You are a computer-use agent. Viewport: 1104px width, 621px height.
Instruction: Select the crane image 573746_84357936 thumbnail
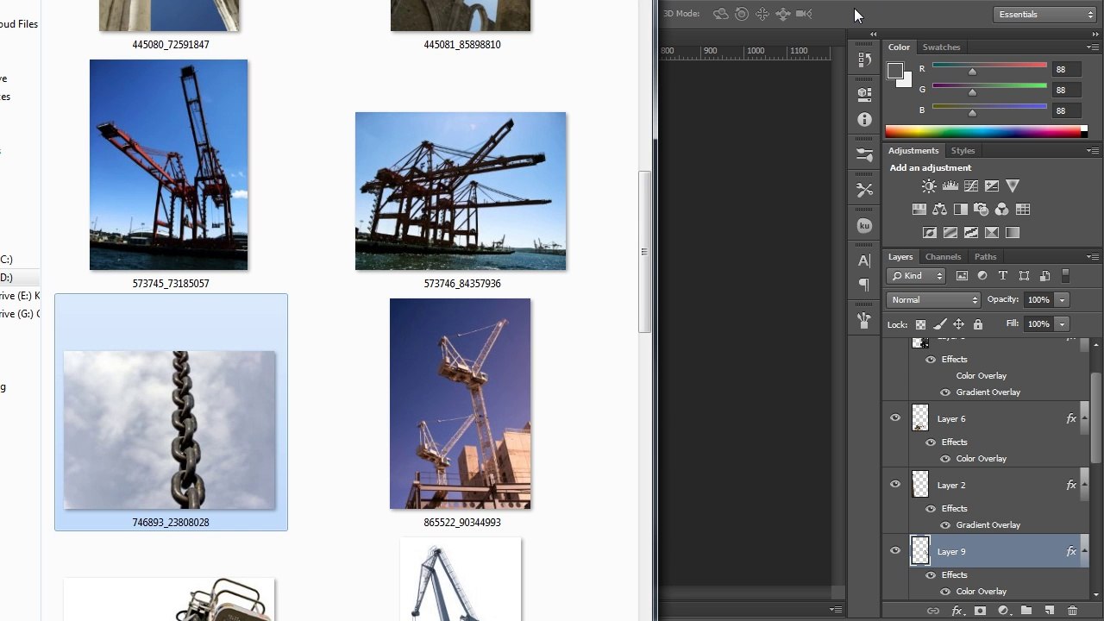coord(461,191)
